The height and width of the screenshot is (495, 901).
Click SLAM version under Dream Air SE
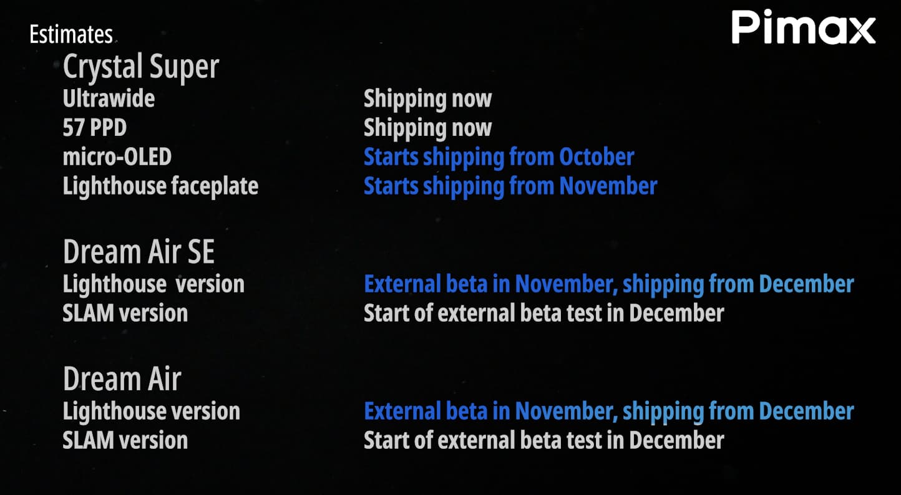[x=125, y=313]
